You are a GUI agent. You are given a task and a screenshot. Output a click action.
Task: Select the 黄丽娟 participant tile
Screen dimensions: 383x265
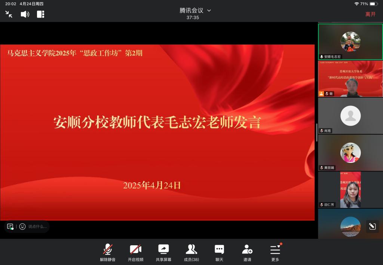[350, 153]
